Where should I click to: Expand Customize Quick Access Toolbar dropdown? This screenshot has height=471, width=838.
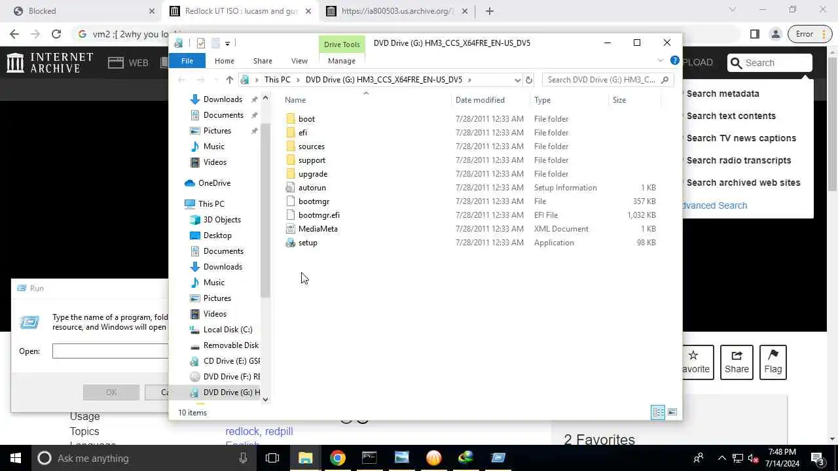(227, 43)
